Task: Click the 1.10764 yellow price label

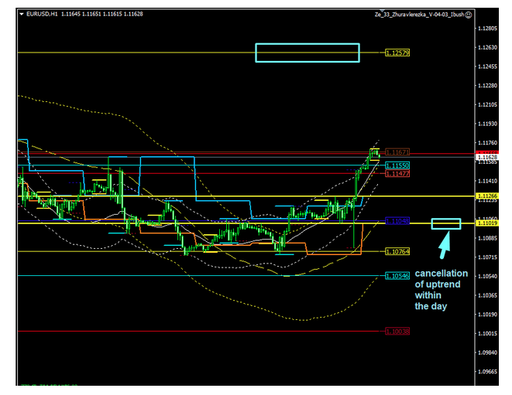Action: point(397,251)
